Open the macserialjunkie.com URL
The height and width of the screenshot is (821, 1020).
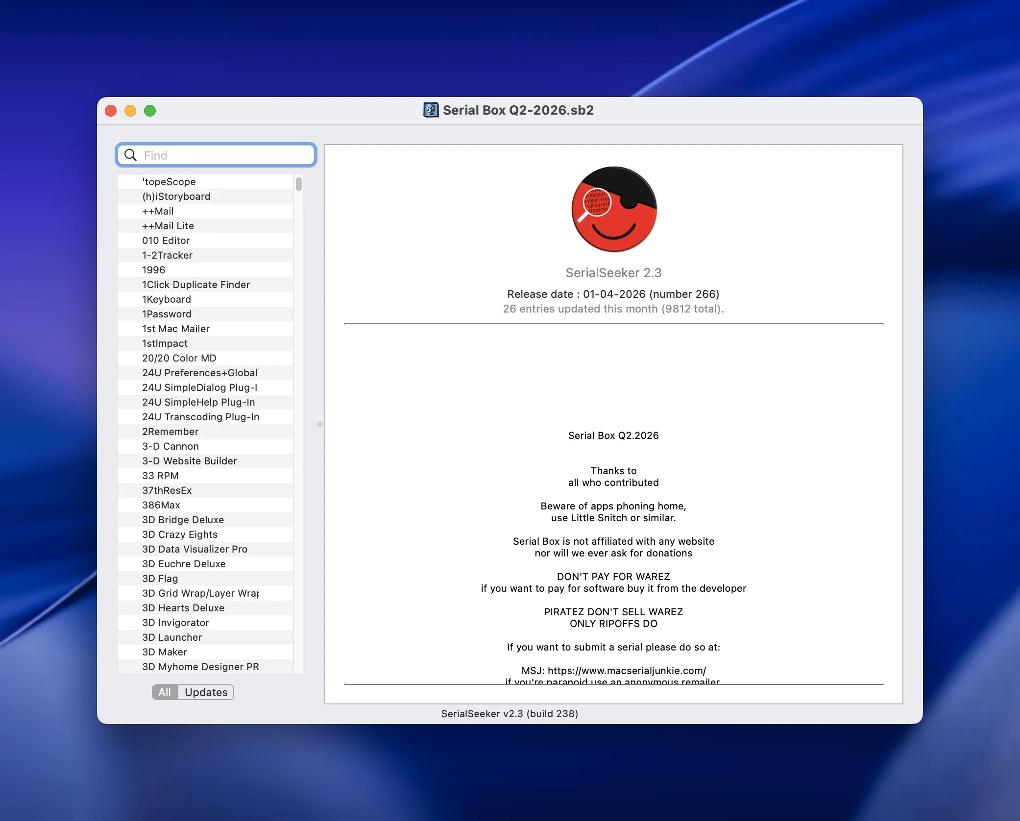click(627, 671)
